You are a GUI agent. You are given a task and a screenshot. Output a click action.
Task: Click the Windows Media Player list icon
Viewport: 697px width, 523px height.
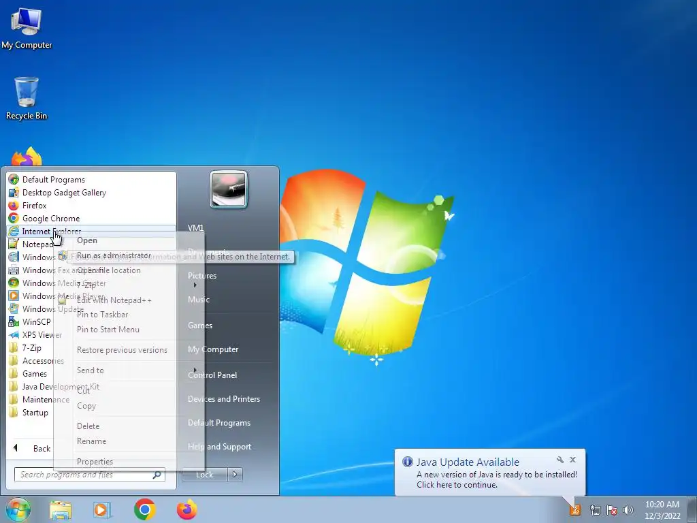14,296
